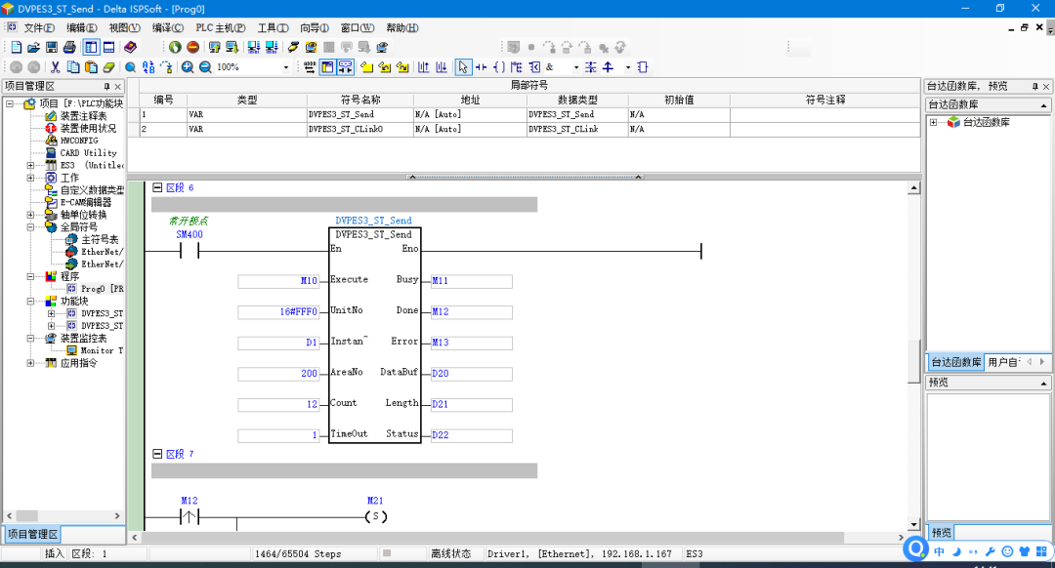
Task: Click the D20 DataBuf output field
Action: click(471, 374)
